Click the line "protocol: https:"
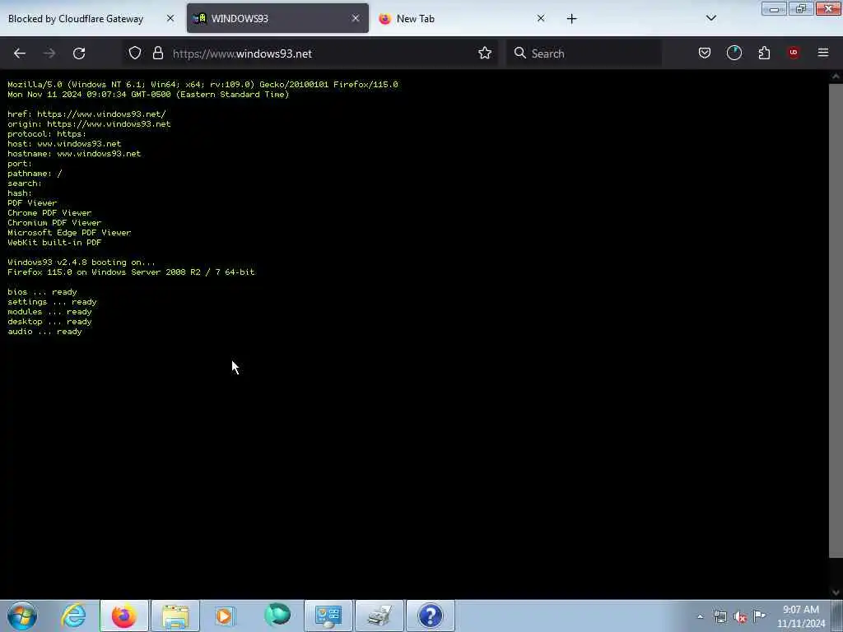 (47, 134)
